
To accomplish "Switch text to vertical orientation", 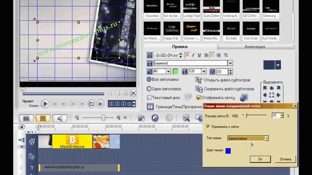I will pyautogui.click(x=226, y=55).
